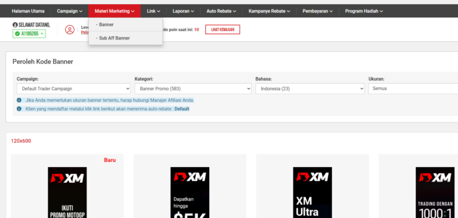458x218 pixels.
Task: Open the Campaign dropdown selector
Action: (73, 88)
